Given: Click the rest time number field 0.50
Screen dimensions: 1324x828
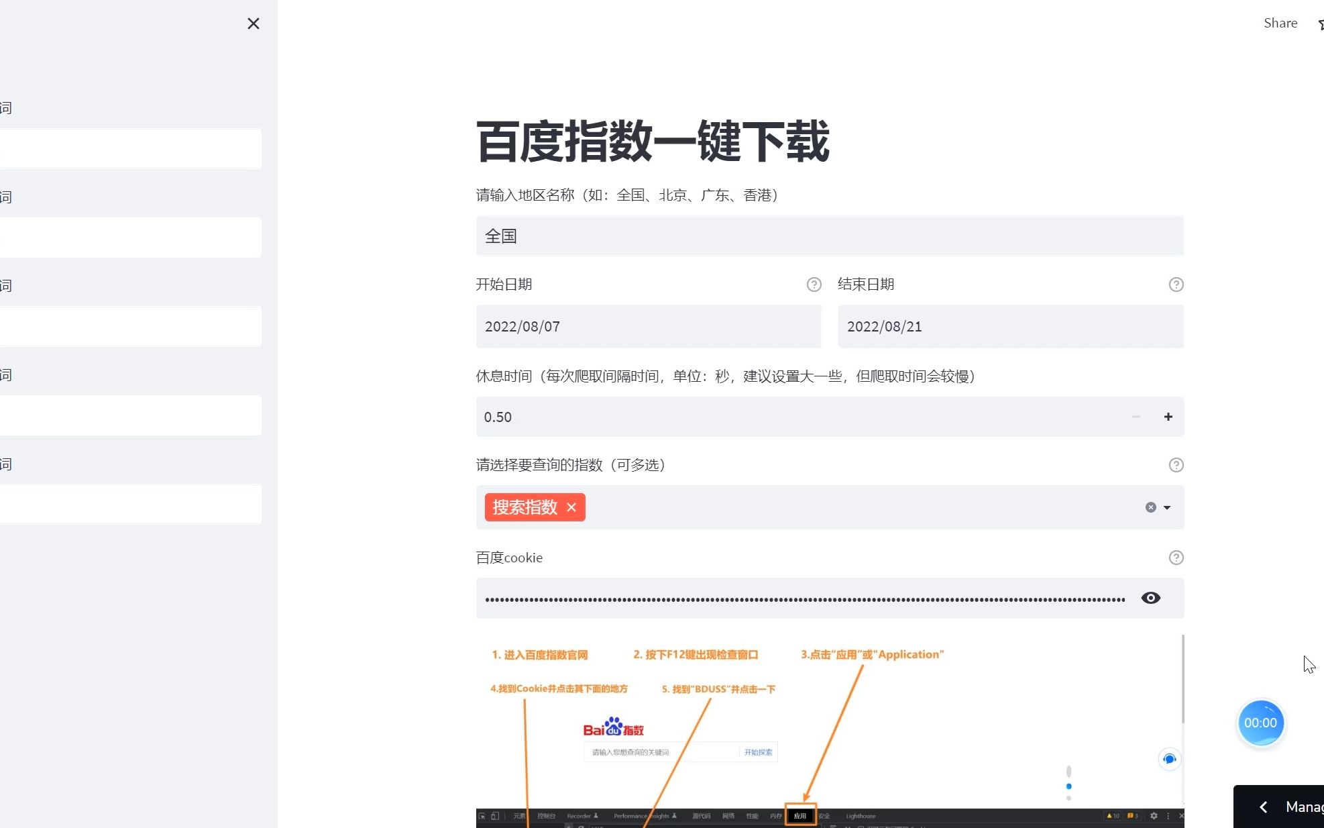Looking at the screenshot, I should [798, 417].
